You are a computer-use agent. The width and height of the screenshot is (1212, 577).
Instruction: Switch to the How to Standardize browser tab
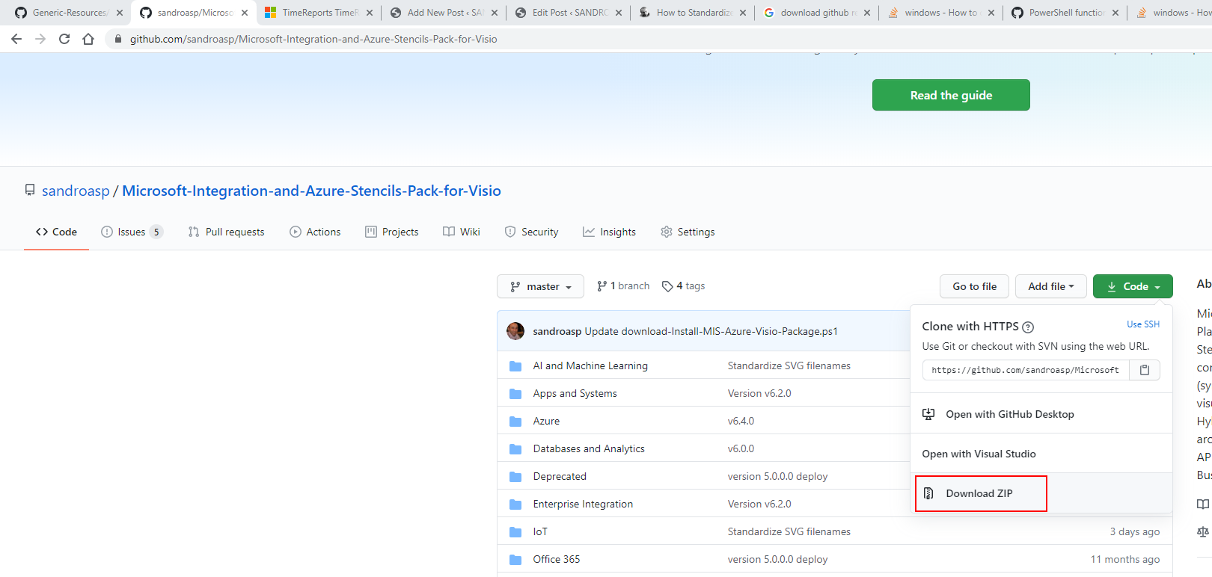point(692,13)
